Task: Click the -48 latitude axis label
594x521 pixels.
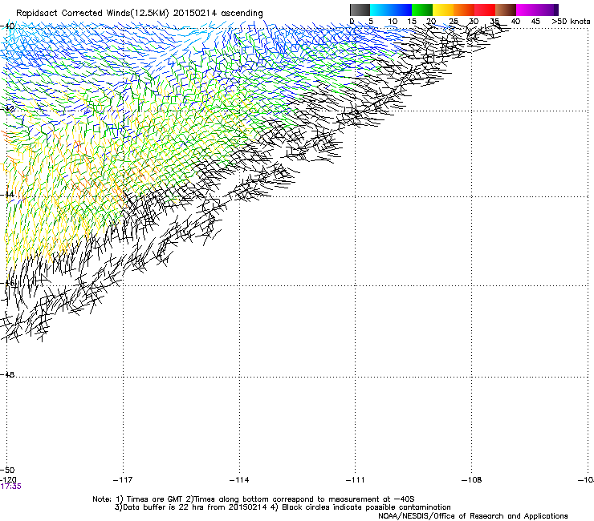Action: [7, 374]
